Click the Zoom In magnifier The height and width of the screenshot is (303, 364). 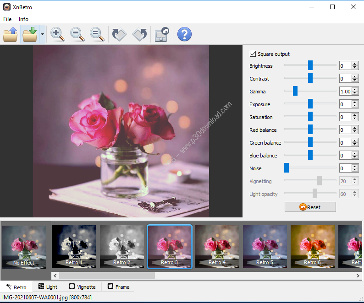click(x=58, y=34)
